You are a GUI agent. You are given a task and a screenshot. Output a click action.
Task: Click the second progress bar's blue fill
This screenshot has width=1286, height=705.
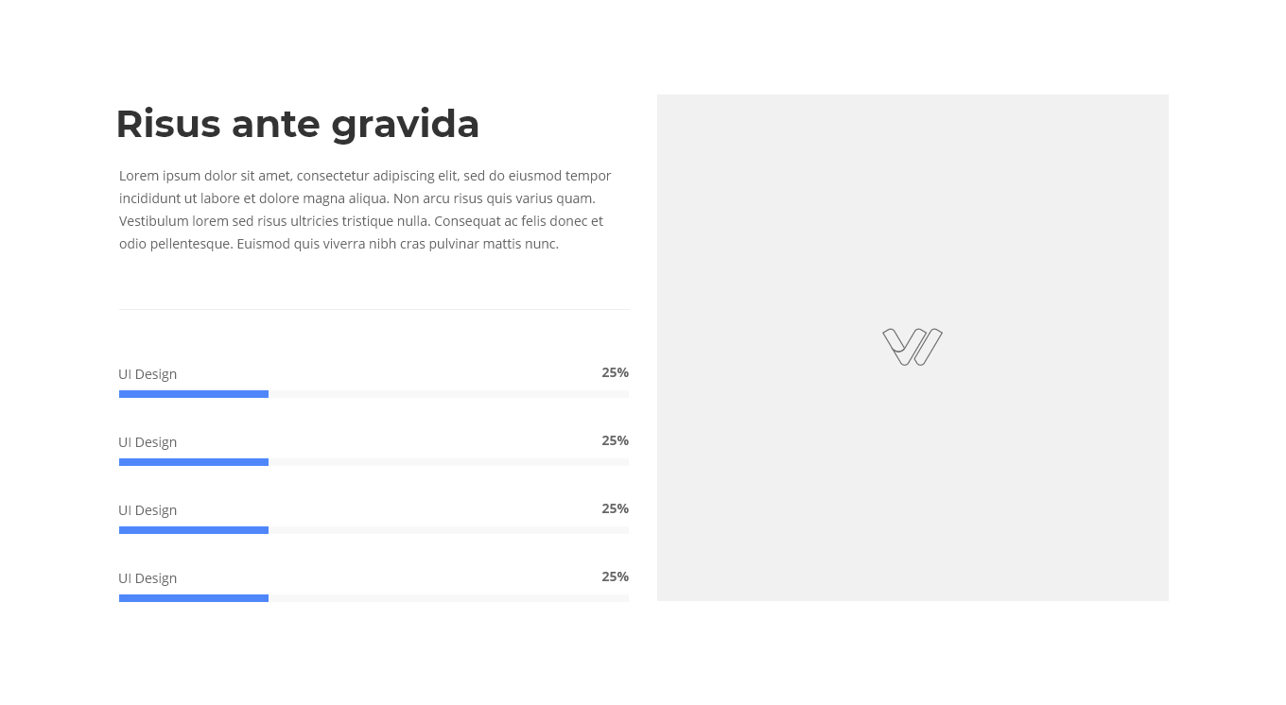[x=194, y=462]
